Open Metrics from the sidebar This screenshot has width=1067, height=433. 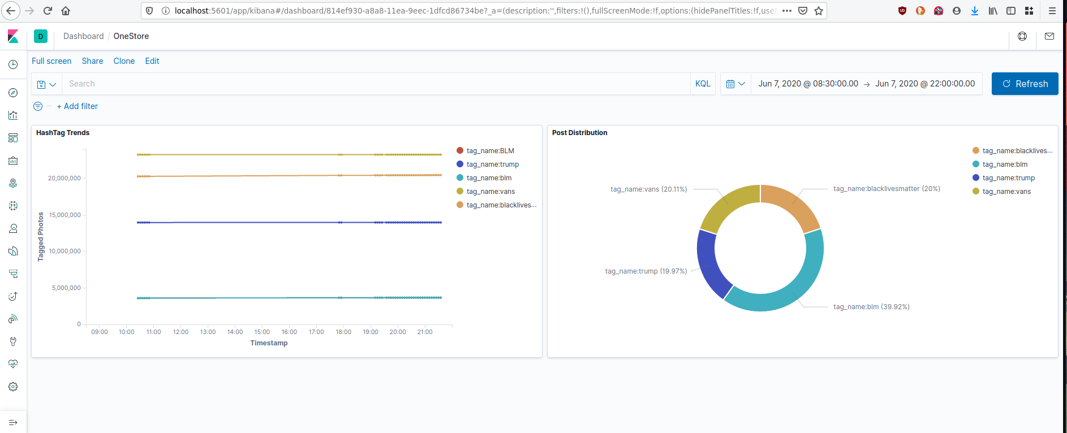[13, 228]
